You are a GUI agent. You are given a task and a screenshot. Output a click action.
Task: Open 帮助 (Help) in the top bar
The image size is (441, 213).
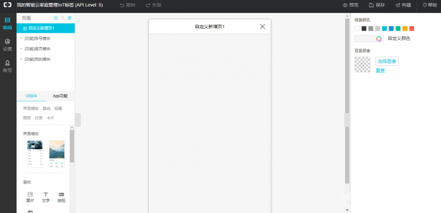(430, 5)
